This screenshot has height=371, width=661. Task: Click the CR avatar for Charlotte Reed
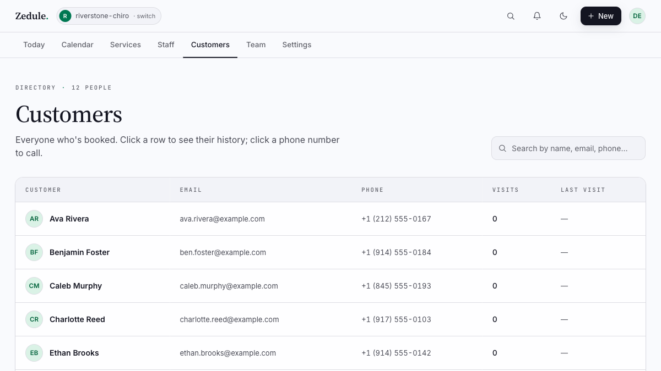point(34,319)
